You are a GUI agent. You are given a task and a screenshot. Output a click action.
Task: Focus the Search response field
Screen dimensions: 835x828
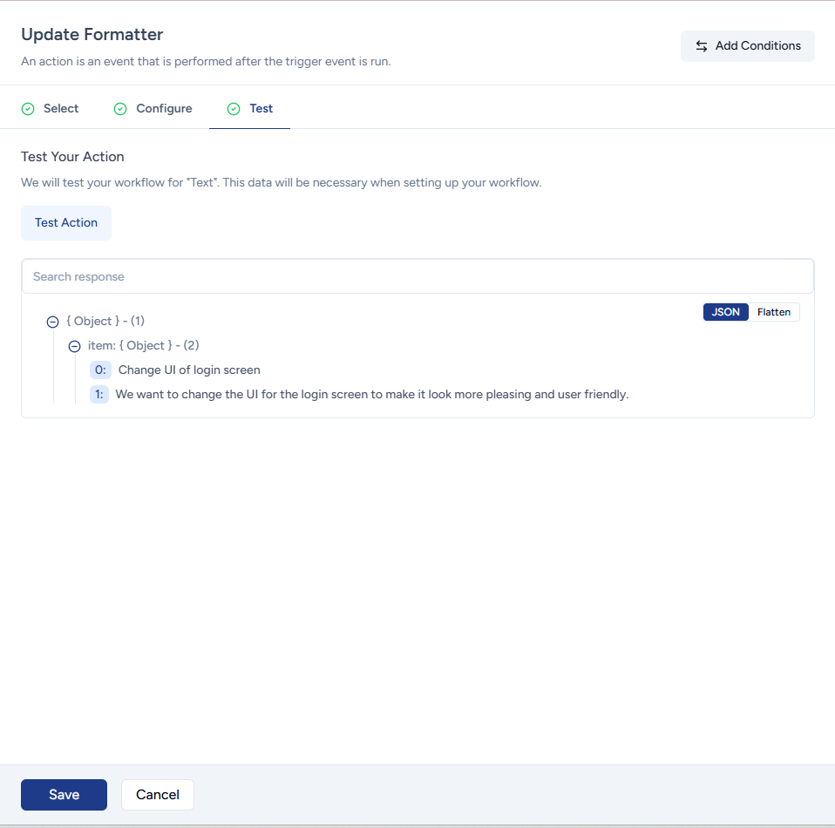[x=417, y=276]
